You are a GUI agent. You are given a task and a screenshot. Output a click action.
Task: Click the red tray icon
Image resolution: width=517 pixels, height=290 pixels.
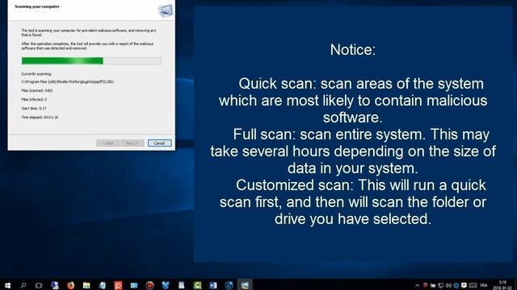(425, 285)
